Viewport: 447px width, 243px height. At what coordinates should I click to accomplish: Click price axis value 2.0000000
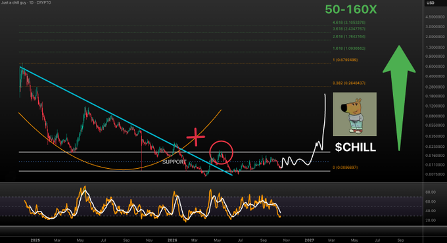435,37
